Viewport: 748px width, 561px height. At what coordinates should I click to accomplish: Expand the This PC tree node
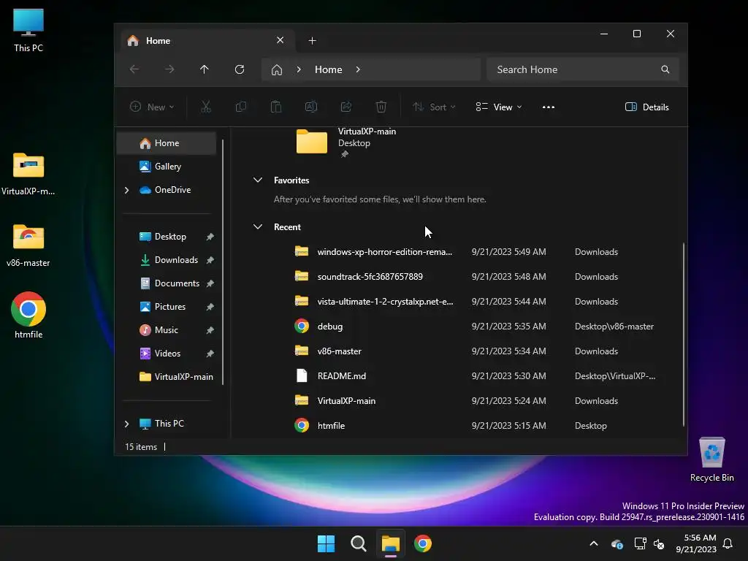(126, 424)
